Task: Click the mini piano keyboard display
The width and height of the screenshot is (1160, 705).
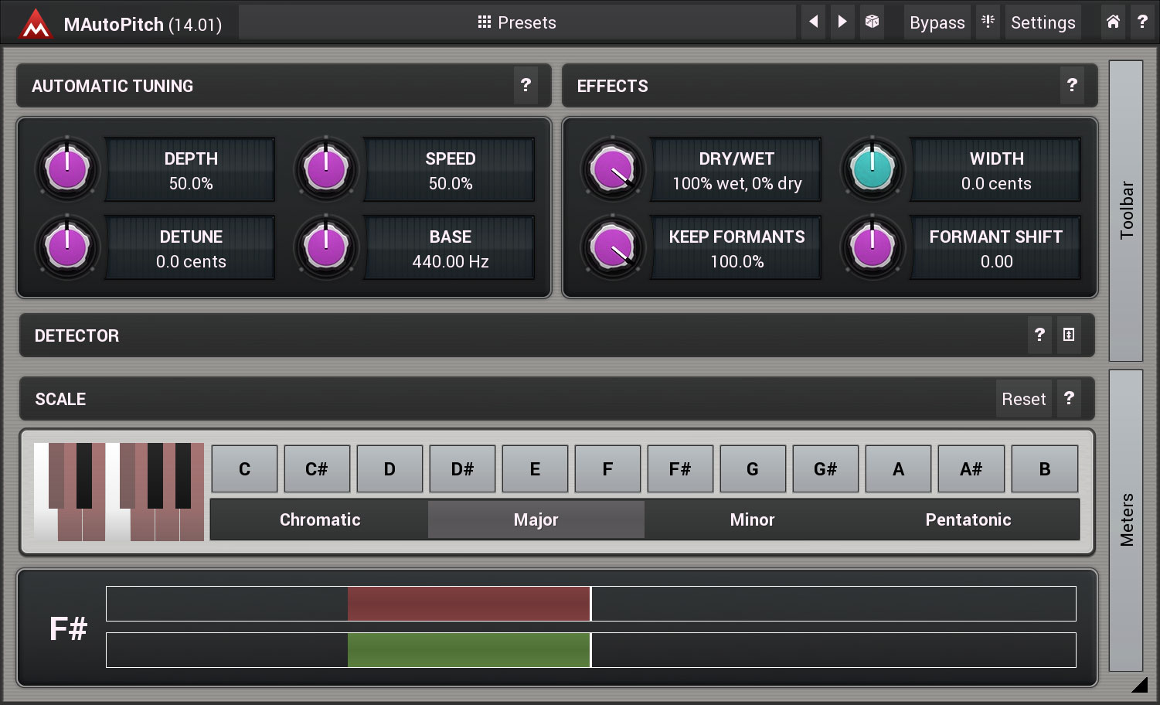Action: (x=119, y=492)
